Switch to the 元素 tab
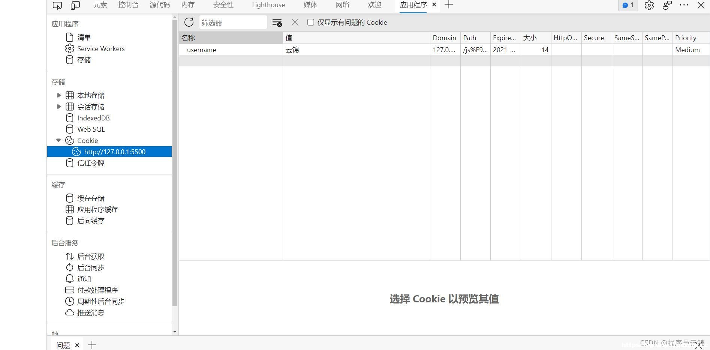The height and width of the screenshot is (350, 710). point(100,5)
